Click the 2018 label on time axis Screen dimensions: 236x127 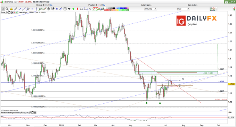[61, 125]
